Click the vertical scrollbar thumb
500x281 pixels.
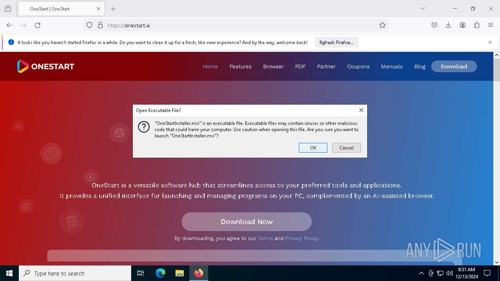(x=496, y=70)
